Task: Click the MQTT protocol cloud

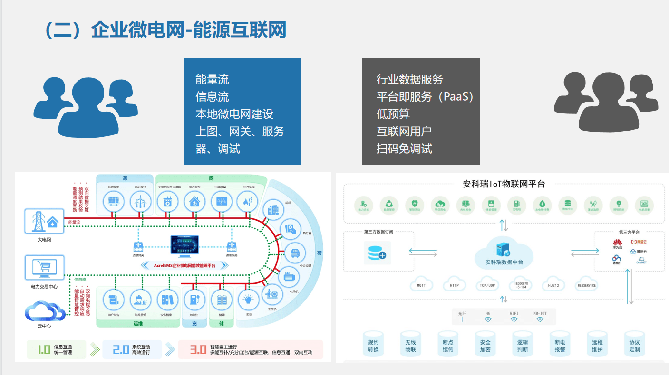Action: [x=421, y=285]
